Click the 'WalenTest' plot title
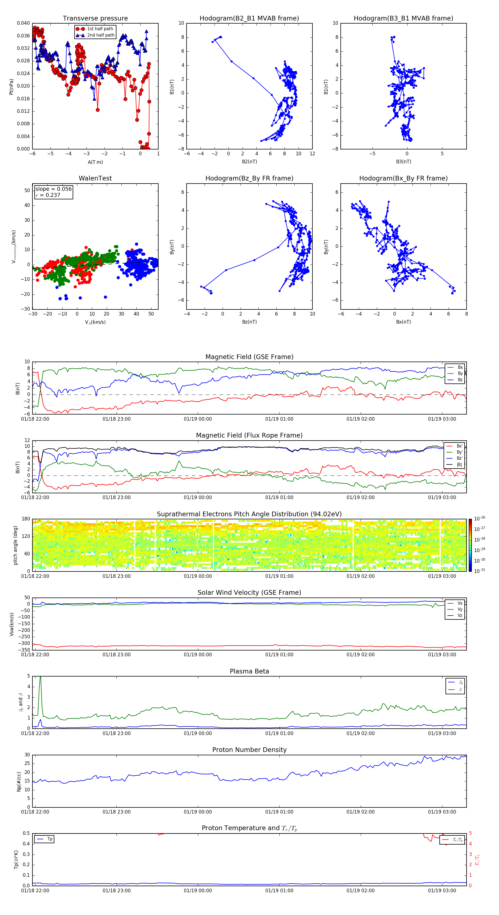The image size is (499, 915). pyautogui.click(x=95, y=178)
